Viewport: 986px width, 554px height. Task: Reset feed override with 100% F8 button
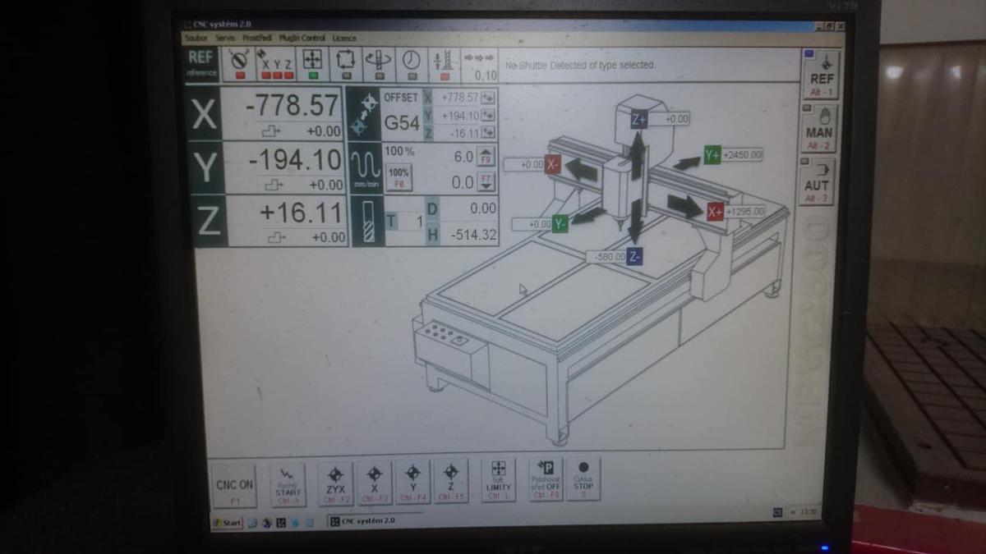pyautogui.click(x=399, y=177)
